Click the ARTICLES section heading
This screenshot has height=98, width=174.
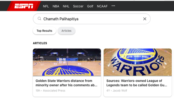40,43
